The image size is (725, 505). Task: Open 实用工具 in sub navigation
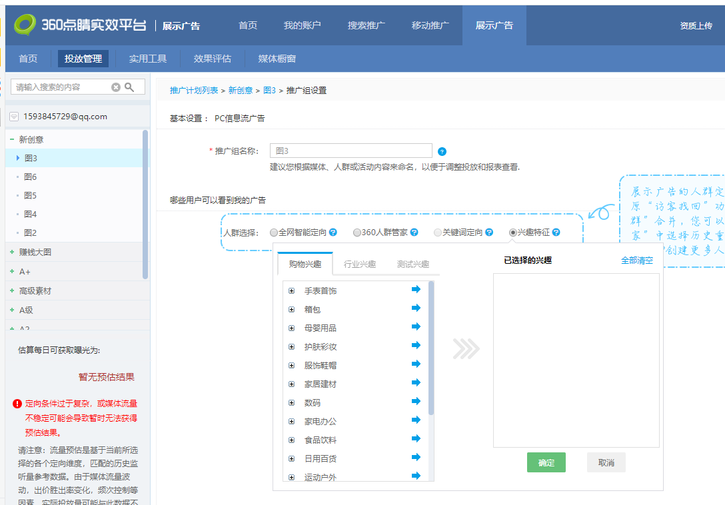pos(148,59)
